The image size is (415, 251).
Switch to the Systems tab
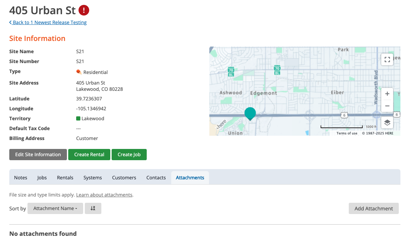point(93,178)
